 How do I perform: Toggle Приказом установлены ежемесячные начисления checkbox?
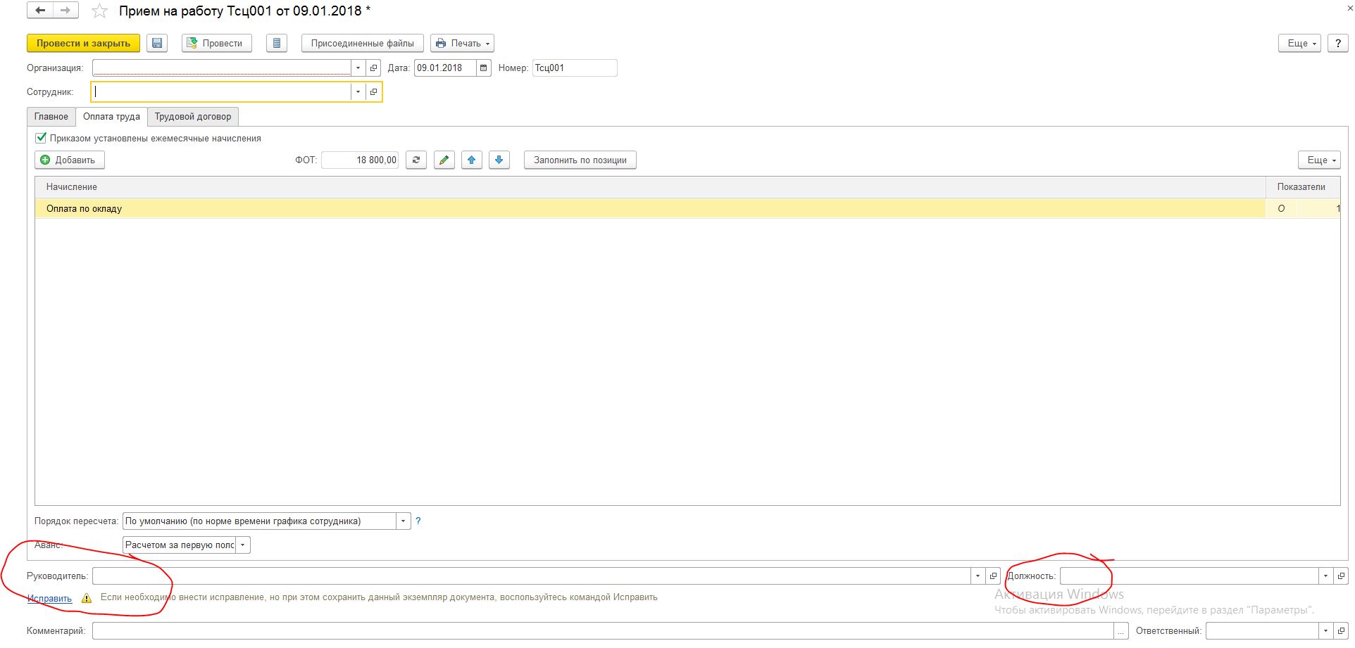[x=41, y=138]
